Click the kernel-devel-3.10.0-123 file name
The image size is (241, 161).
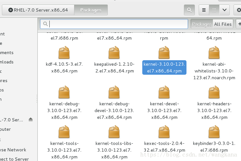pos(164,110)
